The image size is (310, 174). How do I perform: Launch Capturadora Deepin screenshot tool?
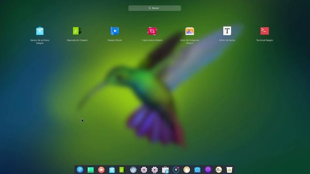[x=152, y=31]
